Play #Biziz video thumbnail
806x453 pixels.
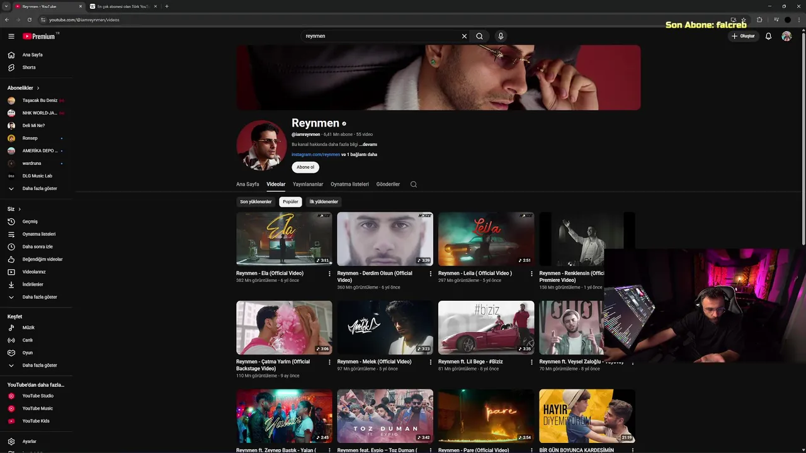click(486, 327)
